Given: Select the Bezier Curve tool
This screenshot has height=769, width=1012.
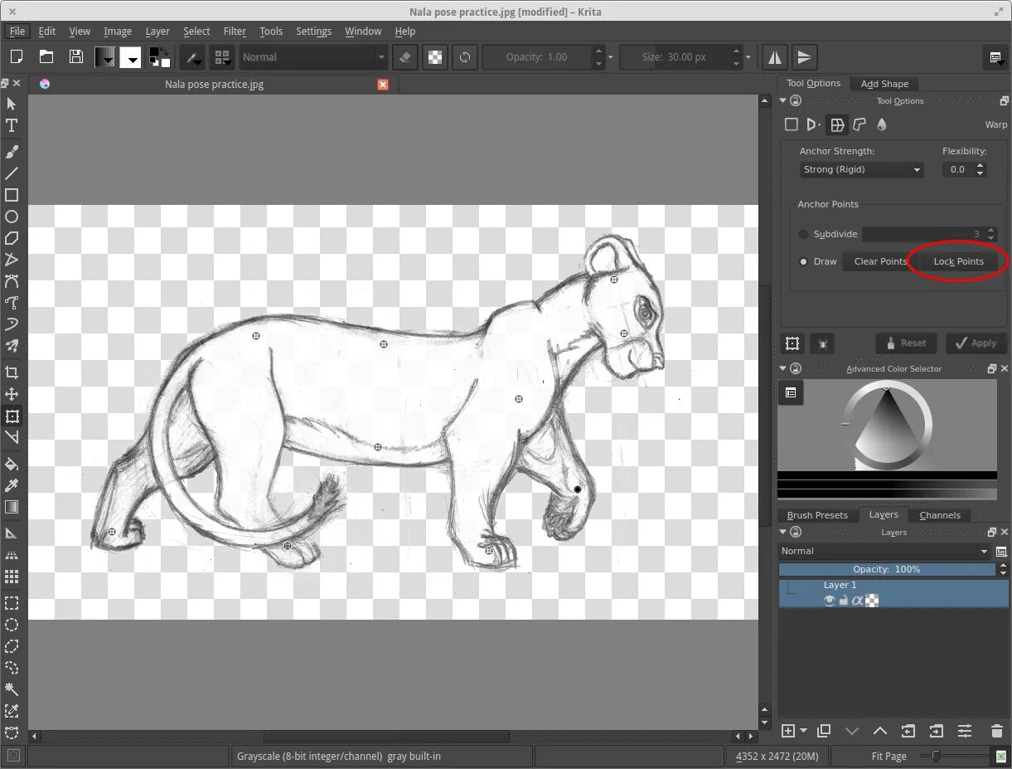Looking at the screenshot, I should pyautogui.click(x=12, y=281).
